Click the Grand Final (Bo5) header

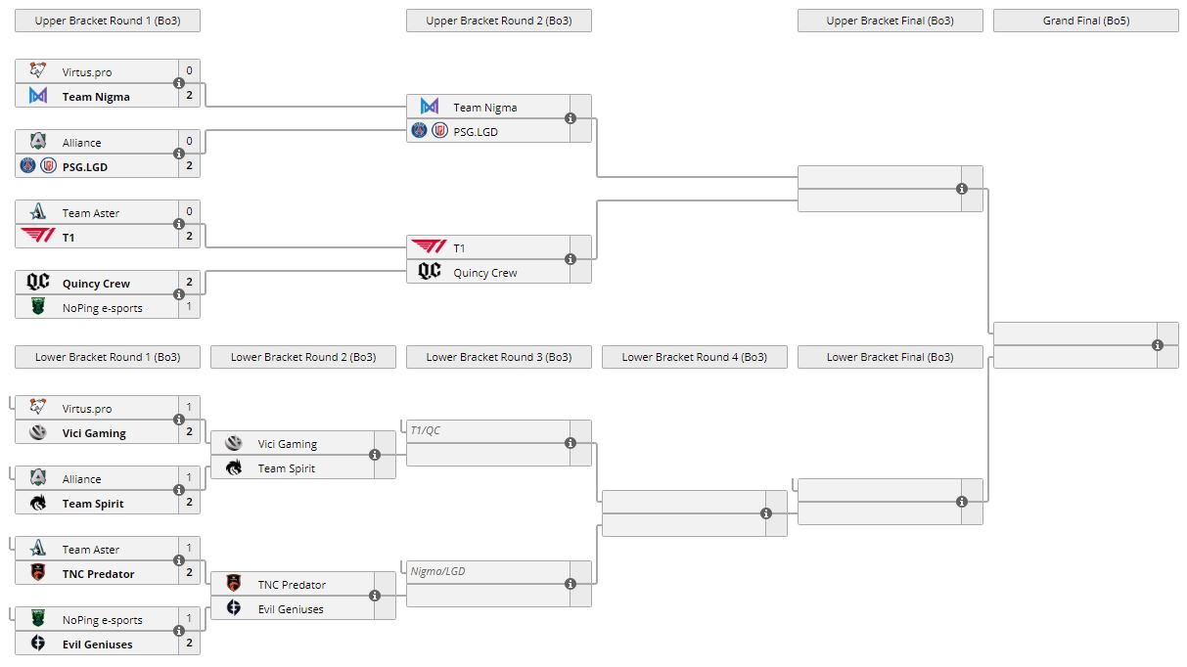click(x=1085, y=21)
